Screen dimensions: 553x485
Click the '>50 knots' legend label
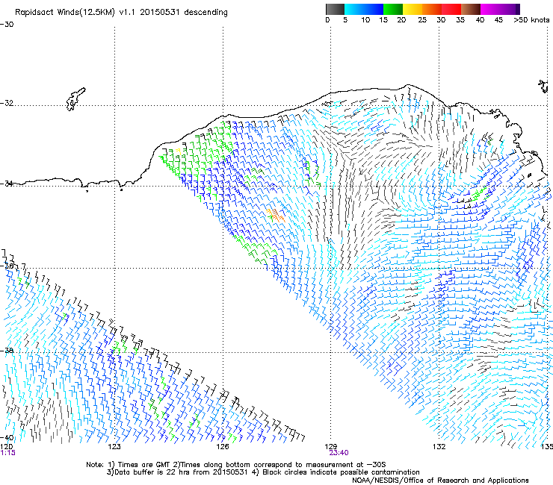tap(531, 20)
